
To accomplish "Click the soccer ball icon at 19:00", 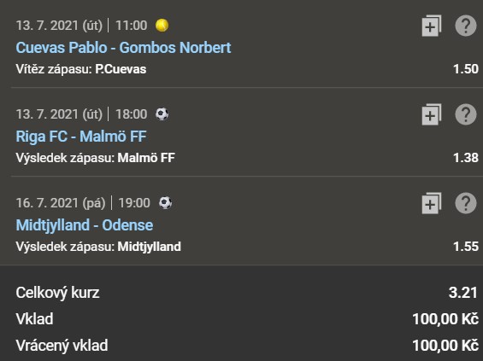I will (165, 203).
